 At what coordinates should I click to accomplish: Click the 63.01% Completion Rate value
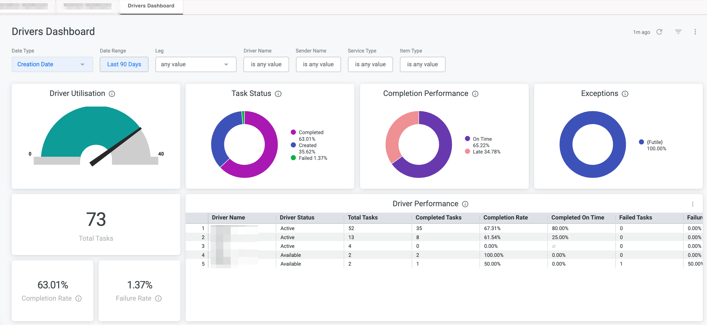[53, 285]
